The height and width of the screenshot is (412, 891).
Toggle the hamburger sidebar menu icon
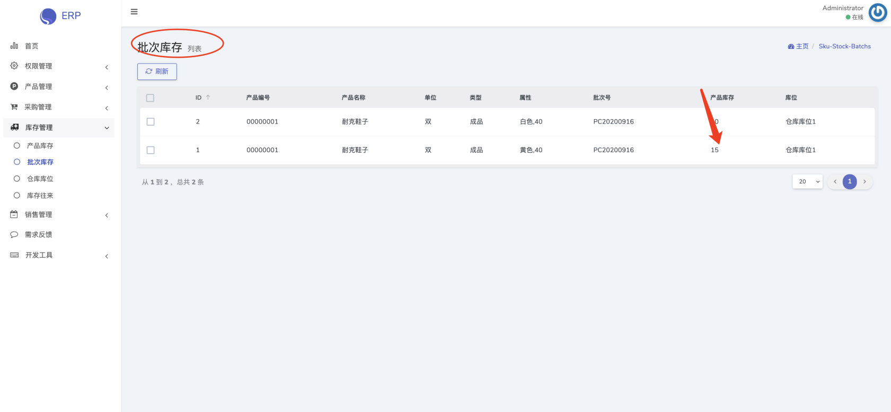[134, 12]
